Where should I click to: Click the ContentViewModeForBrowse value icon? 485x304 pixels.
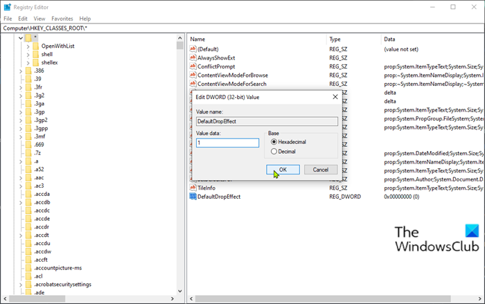click(193, 75)
